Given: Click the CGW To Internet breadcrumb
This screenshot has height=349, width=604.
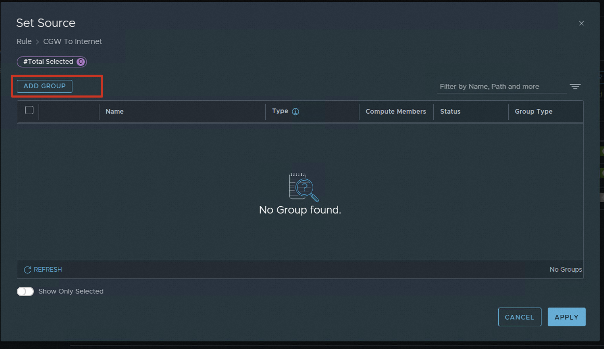Looking at the screenshot, I should tap(72, 42).
